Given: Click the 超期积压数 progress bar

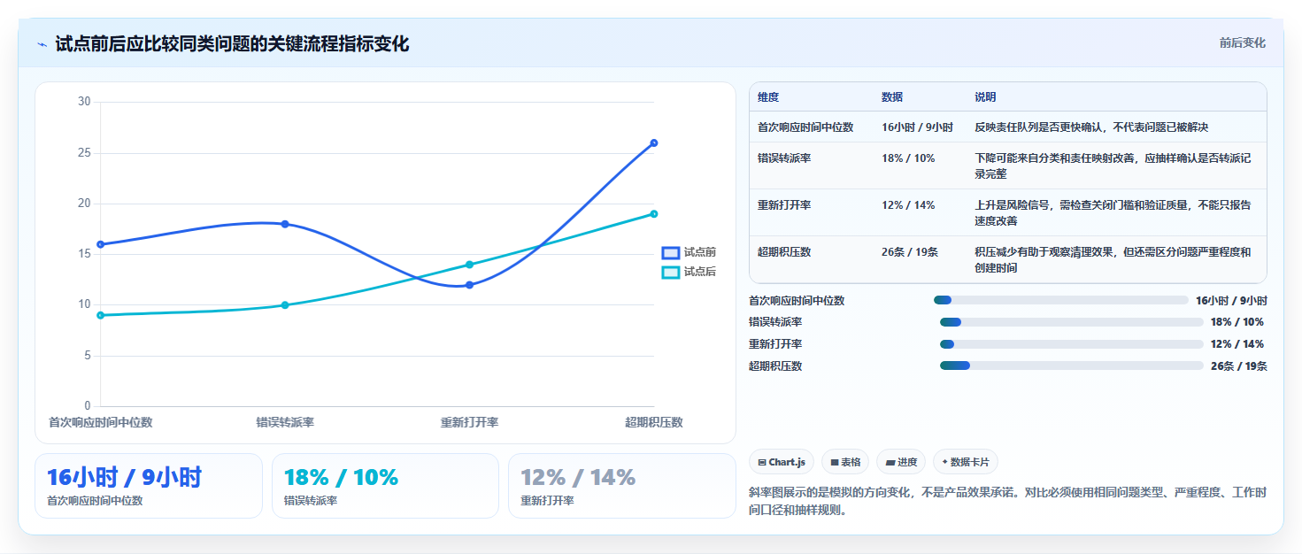Looking at the screenshot, I should coord(1071,365).
